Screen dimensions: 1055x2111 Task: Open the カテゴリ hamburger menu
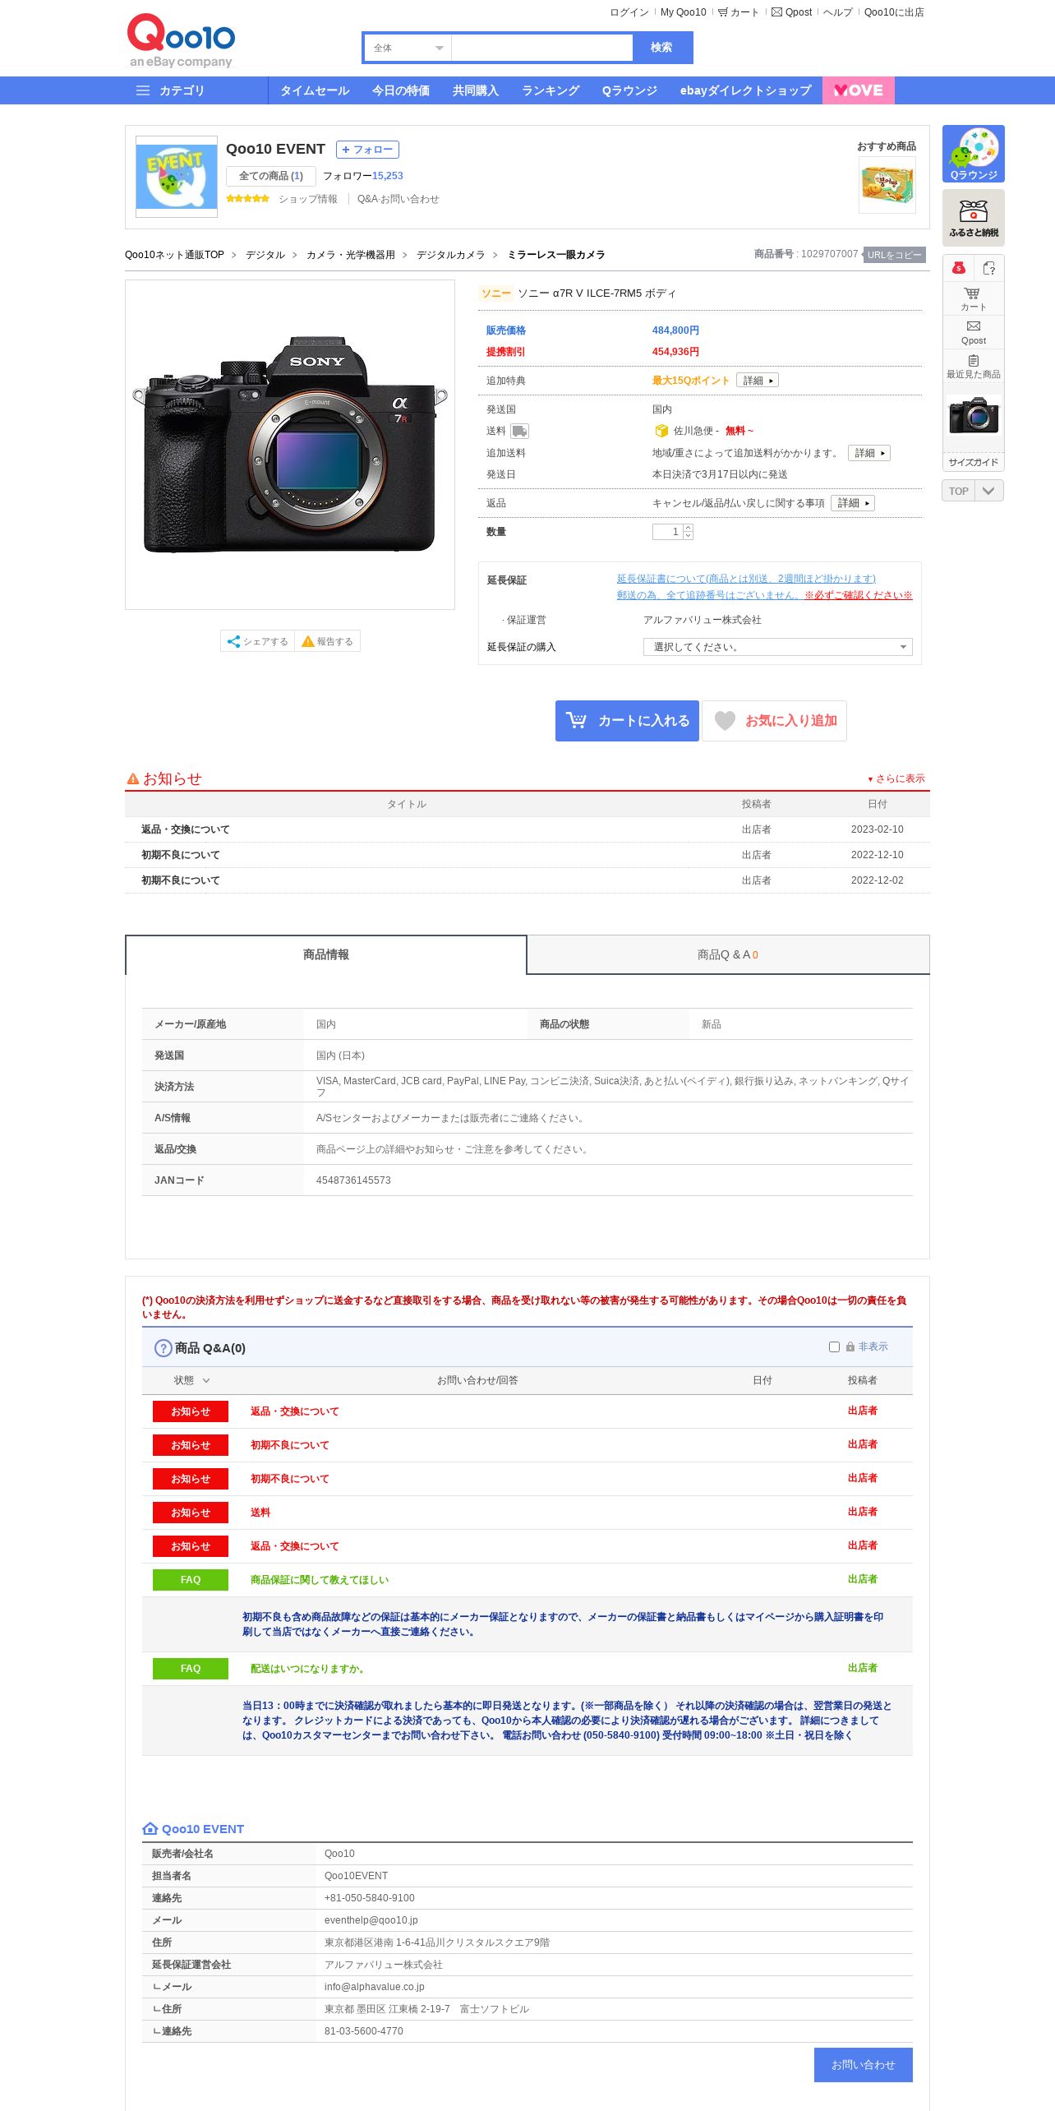pos(170,90)
